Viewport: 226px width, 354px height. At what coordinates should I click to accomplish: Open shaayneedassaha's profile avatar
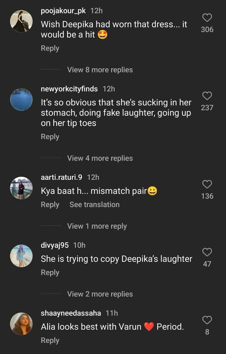tap(21, 324)
